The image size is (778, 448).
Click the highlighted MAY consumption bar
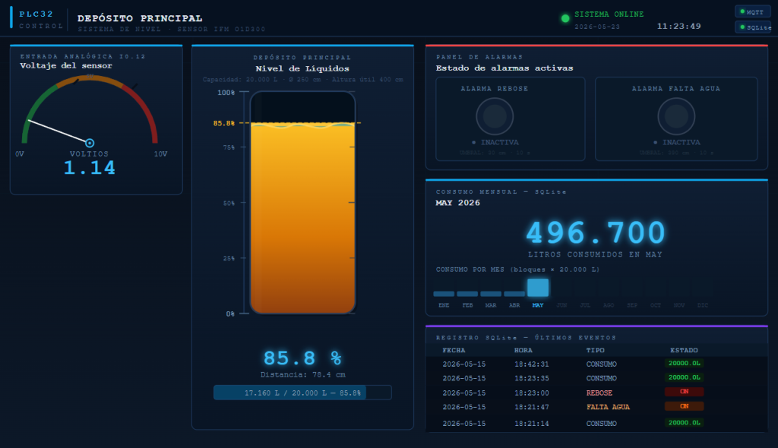click(538, 288)
